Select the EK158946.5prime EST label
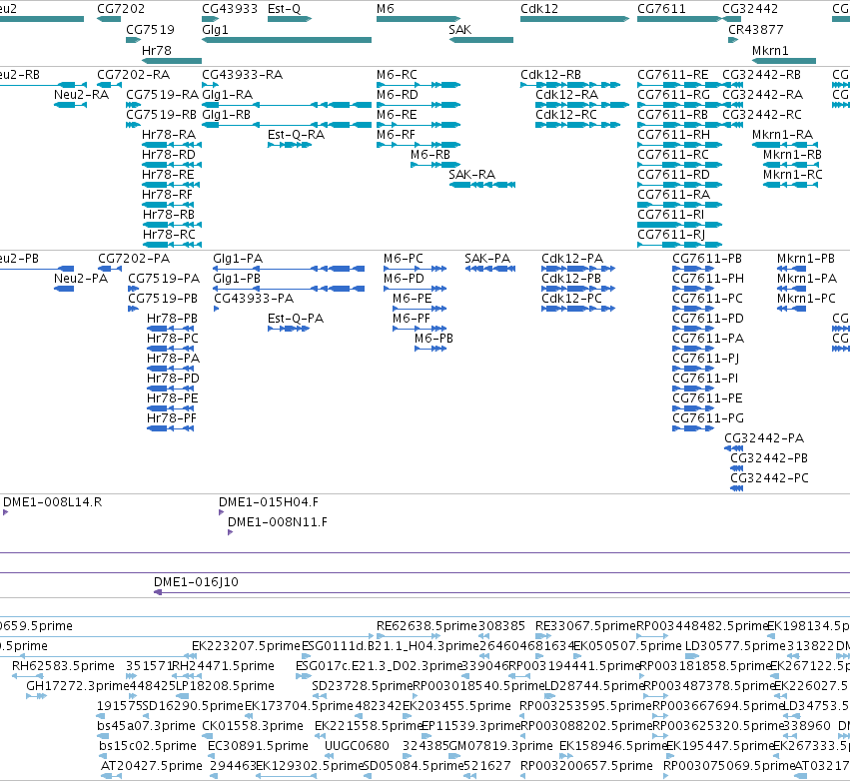Viewport: 850px width, 781px height. click(x=612, y=746)
